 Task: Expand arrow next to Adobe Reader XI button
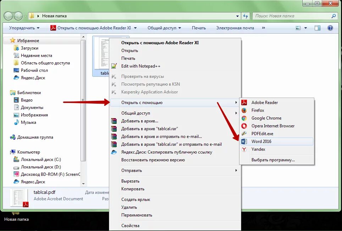tap(135, 28)
